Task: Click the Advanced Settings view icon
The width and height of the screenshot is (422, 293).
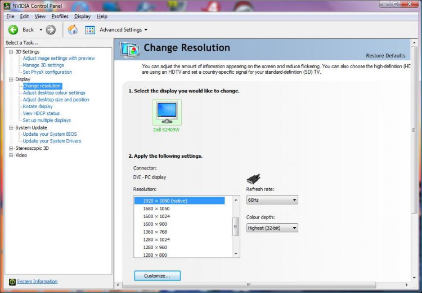Action: (90, 30)
